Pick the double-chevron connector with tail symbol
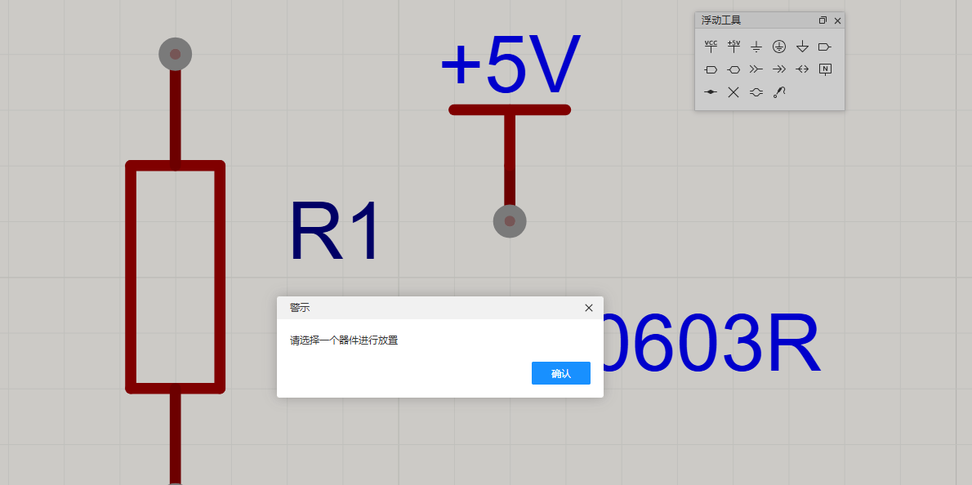Screen dimensions: 972x485 pyautogui.click(x=756, y=69)
